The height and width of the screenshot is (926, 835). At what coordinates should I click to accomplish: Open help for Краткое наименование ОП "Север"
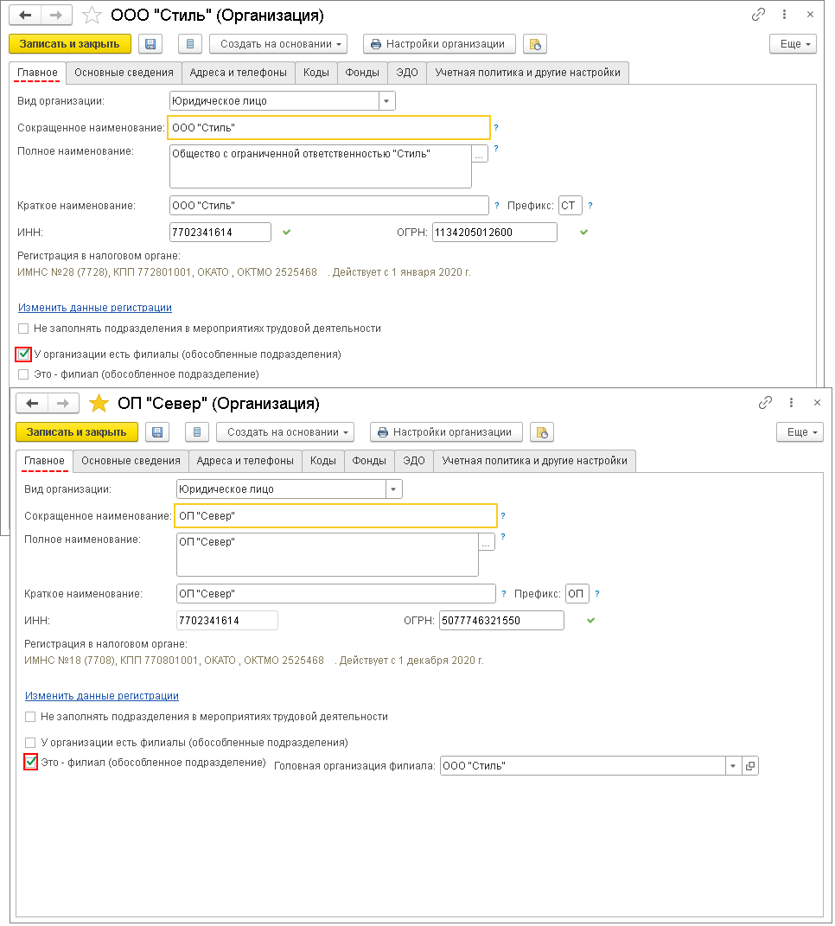coord(504,593)
